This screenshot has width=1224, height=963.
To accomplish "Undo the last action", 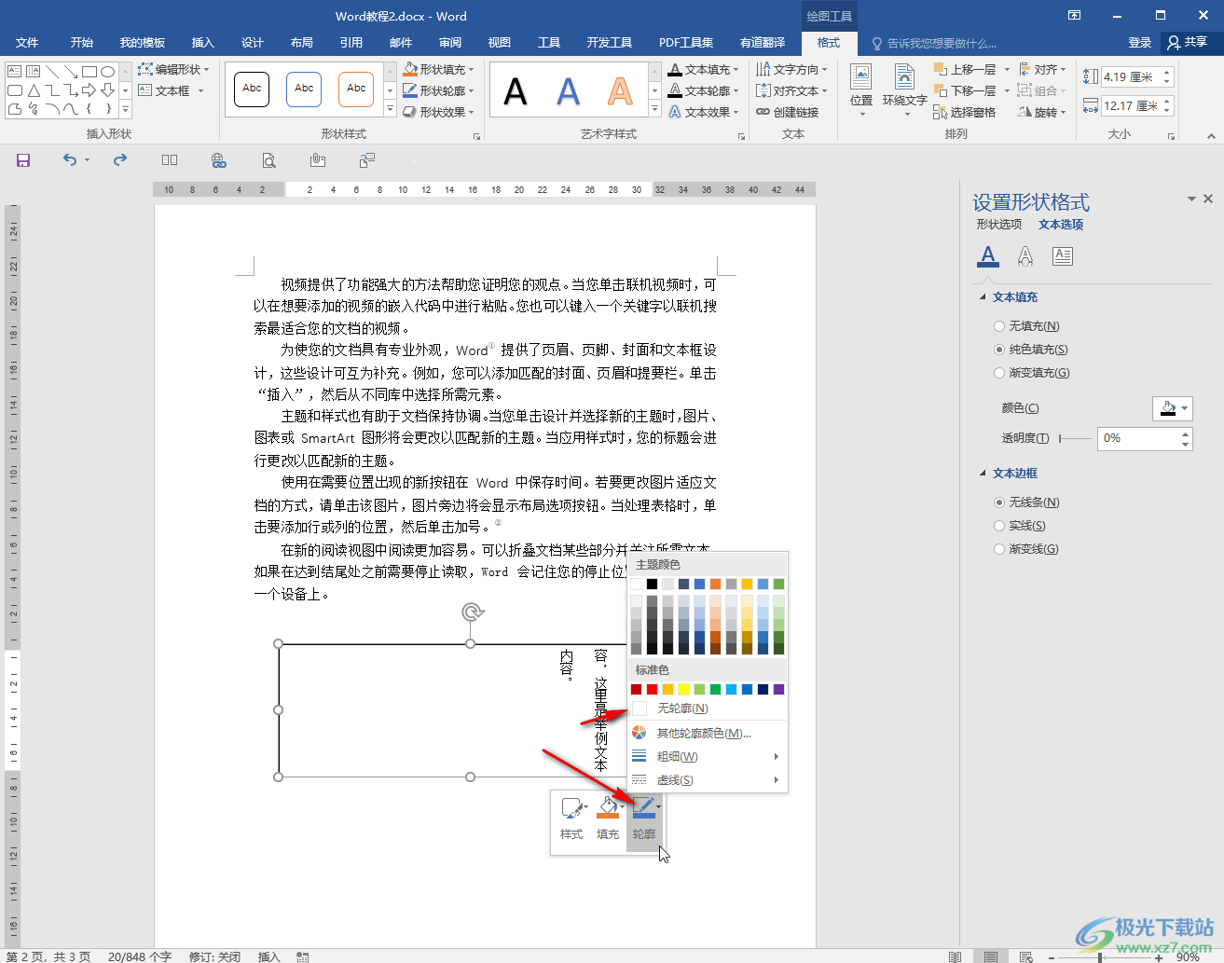I will point(70,160).
